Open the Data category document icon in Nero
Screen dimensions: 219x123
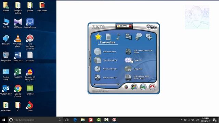pos(108,37)
